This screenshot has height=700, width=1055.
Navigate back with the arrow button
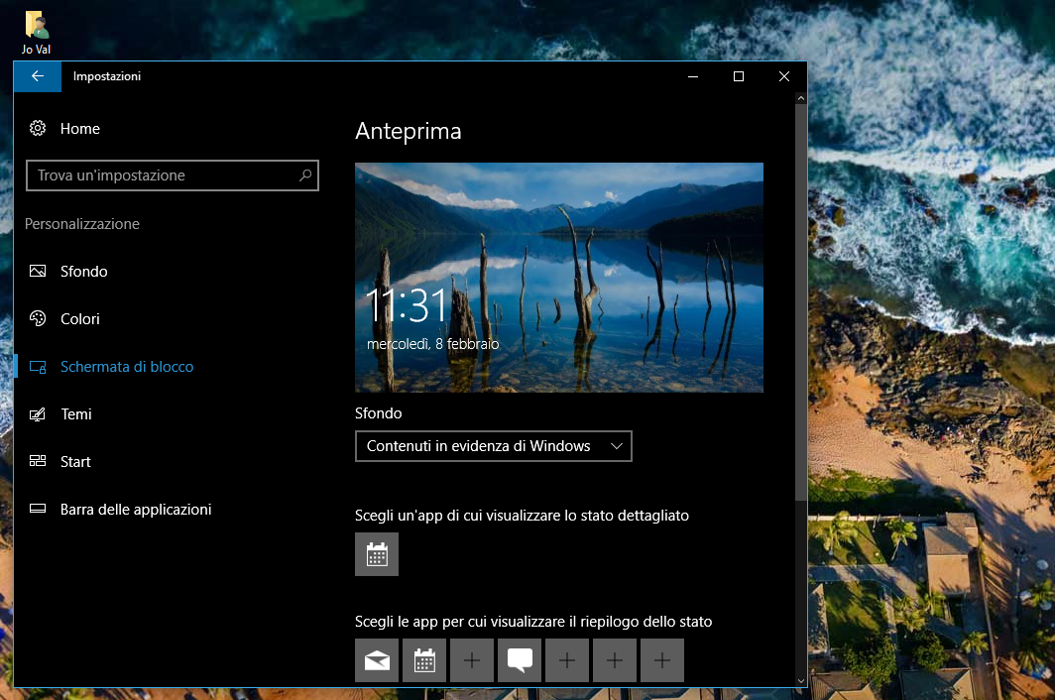37,76
